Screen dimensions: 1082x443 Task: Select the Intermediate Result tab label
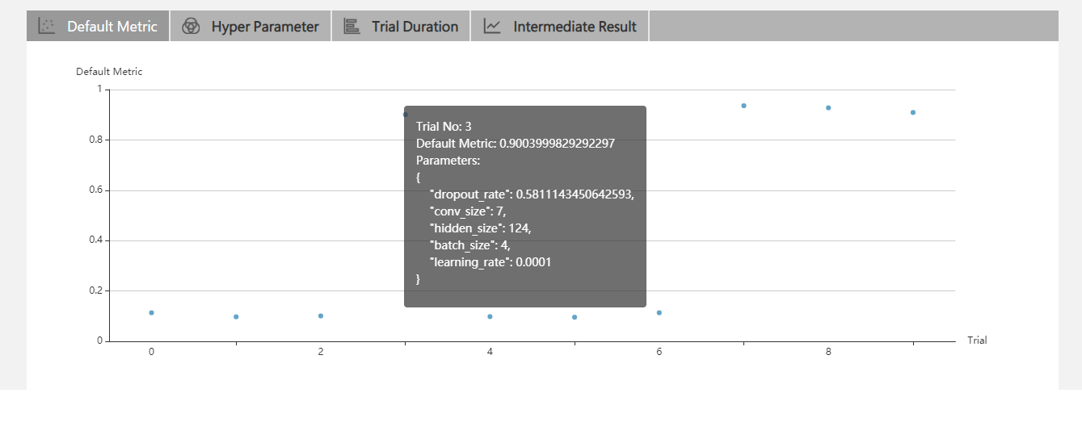tap(575, 27)
